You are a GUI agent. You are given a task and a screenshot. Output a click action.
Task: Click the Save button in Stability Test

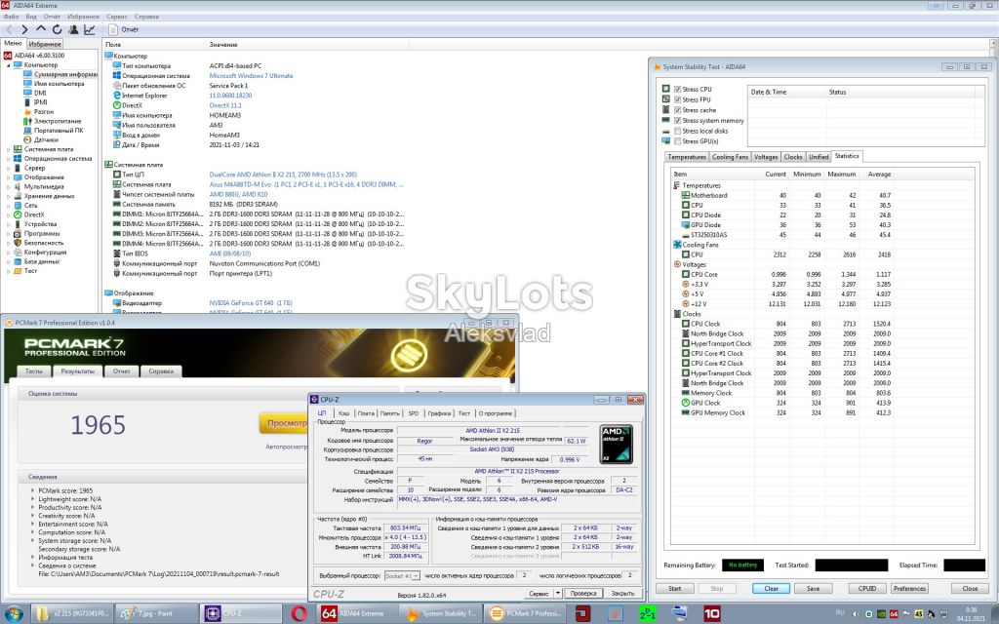813,588
